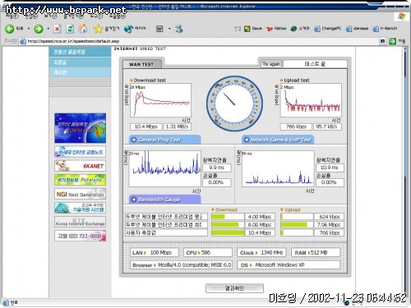411x308 pixels.
Task: Click the '9.9 ms' ping delay value
Action: pyautogui.click(x=217, y=168)
